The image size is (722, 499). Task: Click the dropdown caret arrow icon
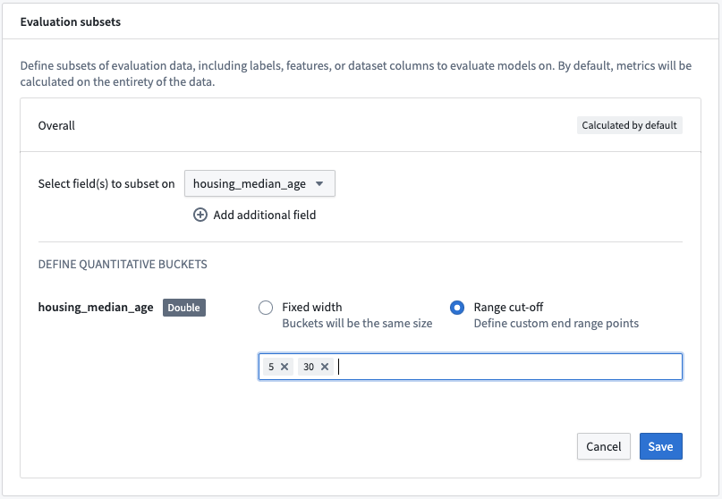tap(319, 183)
